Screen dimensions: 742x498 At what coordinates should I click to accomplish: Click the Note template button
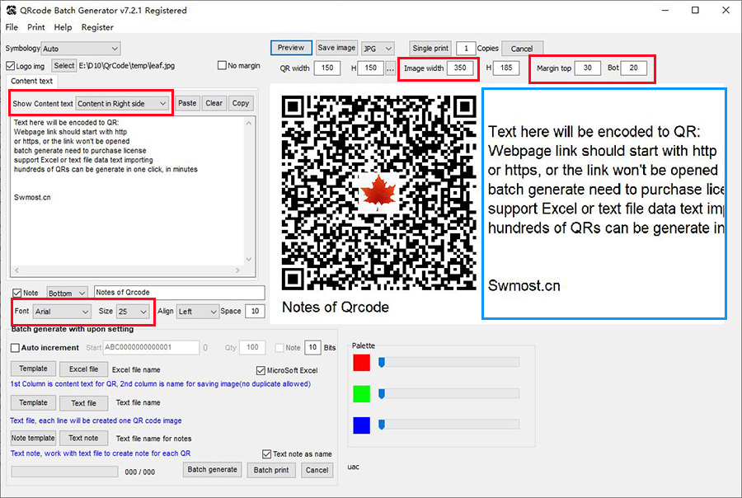tap(33, 438)
